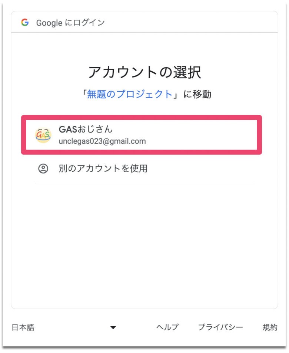The image size is (289, 353).
Task: Click the Google にログイン header text
Action: (x=70, y=23)
